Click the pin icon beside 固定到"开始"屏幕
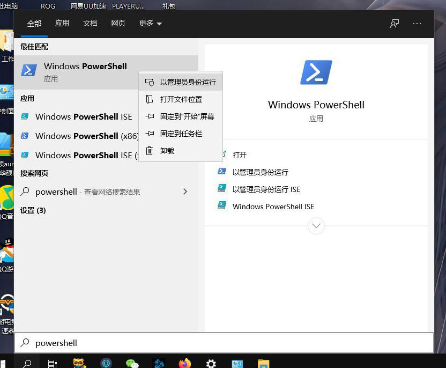This screenshot has width=446, height=368. pyautogui.click(x=150, y=116)
